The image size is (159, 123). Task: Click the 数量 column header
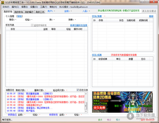(x=131, y=59)
